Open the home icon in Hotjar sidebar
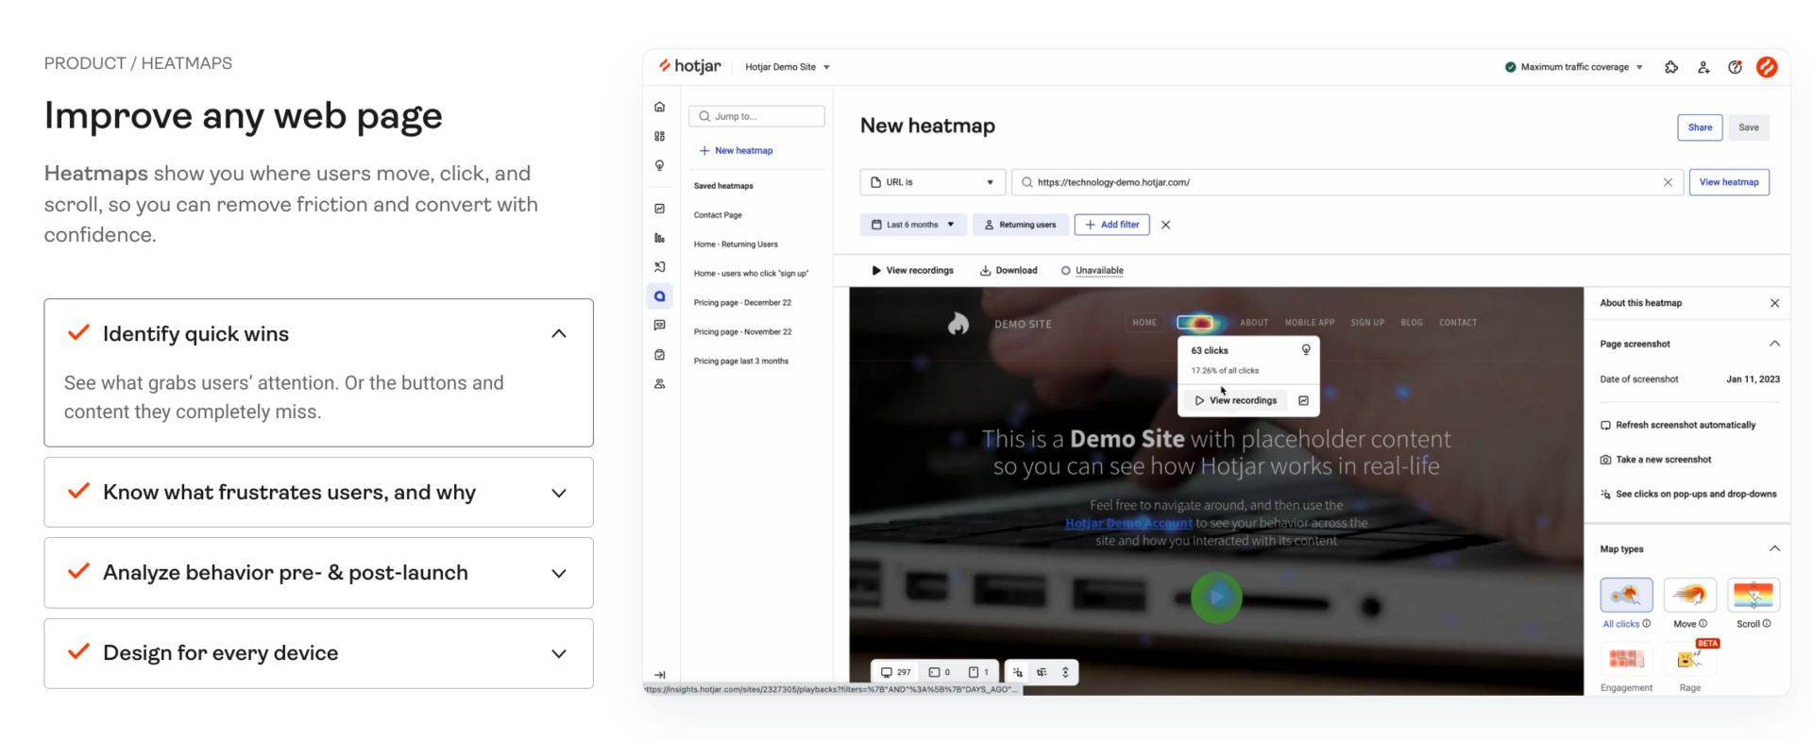Viewport: 1813px width, 741px height. pyautogui.click(x=659, y=107)
